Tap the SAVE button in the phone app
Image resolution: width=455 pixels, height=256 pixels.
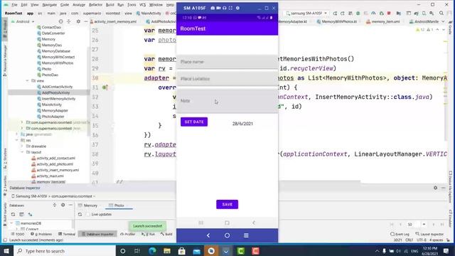(x=227, y=204)
